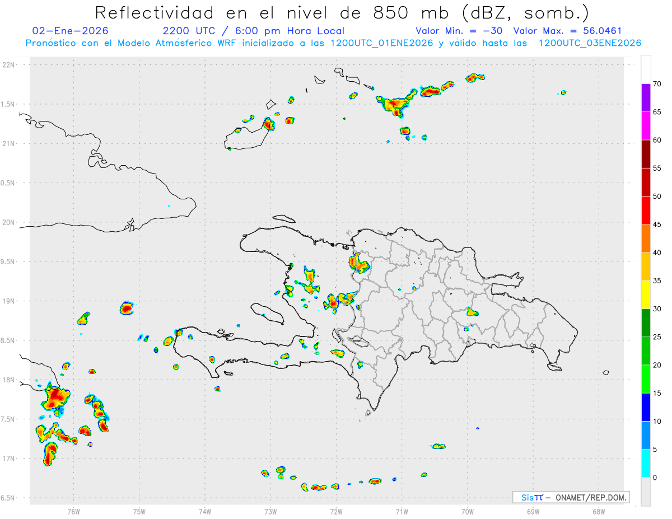Click the '71W' longitude axis label

[x=402, y=511]
